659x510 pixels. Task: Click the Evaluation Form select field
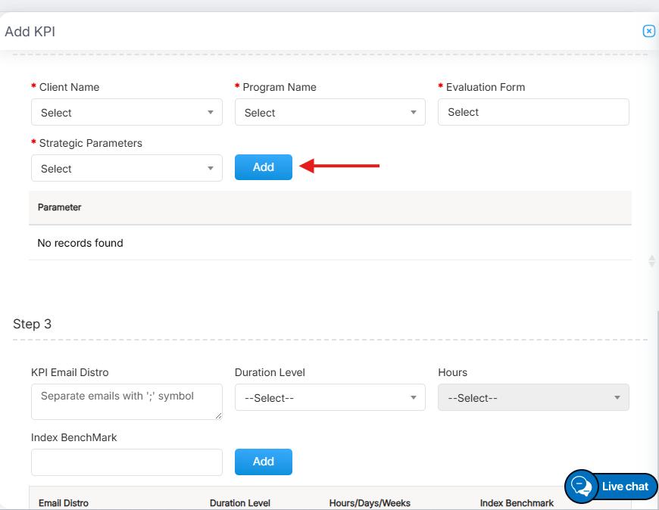[533, 112]
